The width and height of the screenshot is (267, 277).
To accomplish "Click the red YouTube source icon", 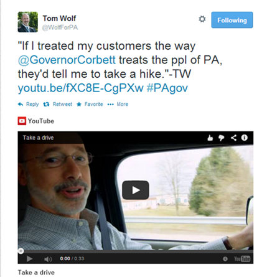I will 22,121.
